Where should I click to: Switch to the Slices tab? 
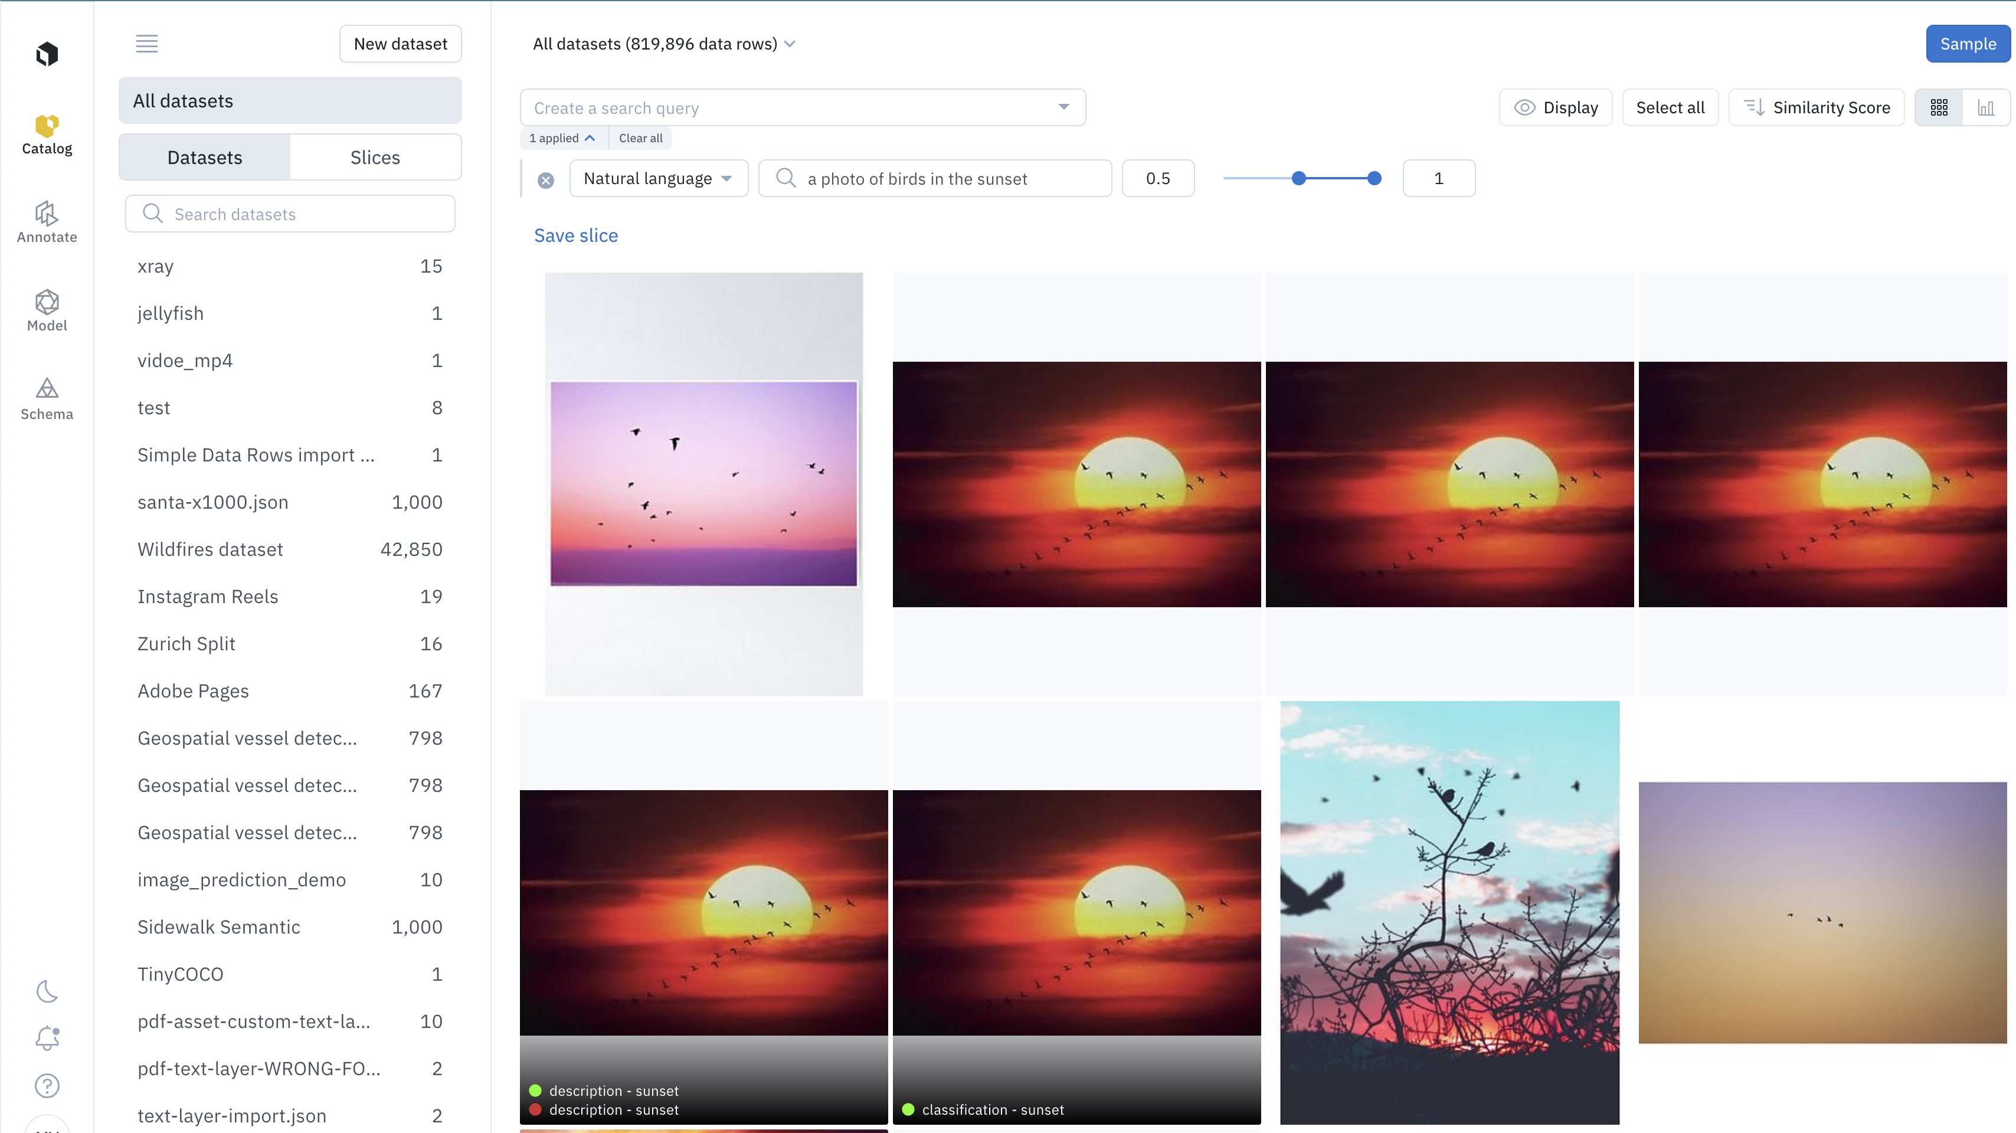pos(375,156)
